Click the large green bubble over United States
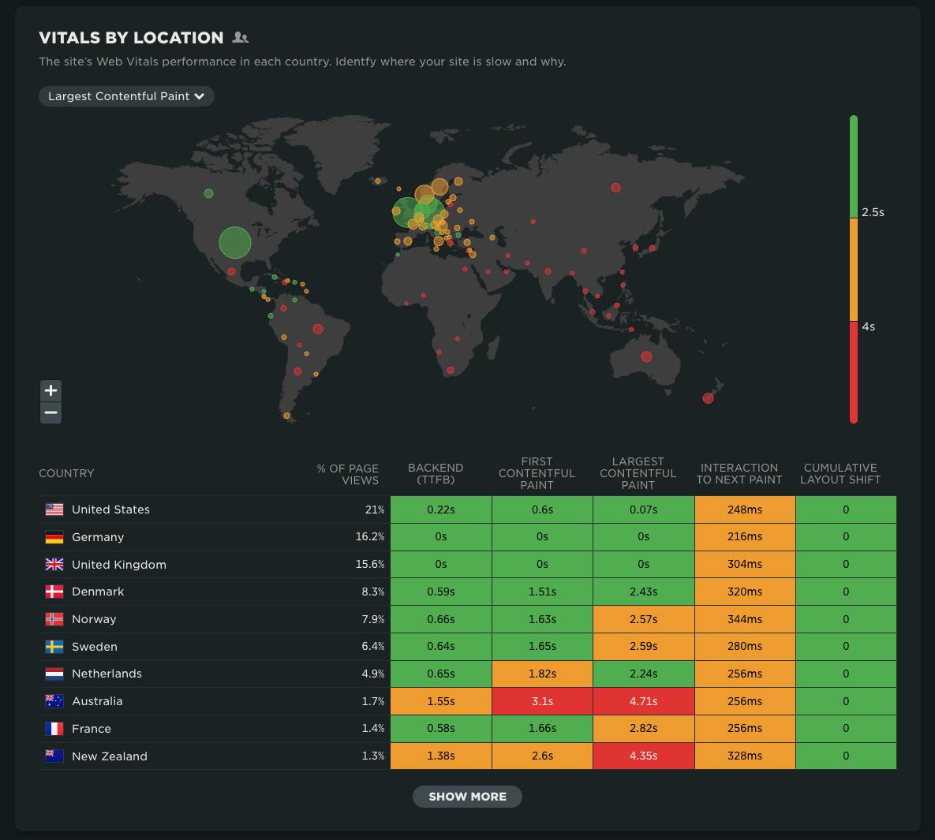Viewport: 935px width, 840px height. click(234, 243)
